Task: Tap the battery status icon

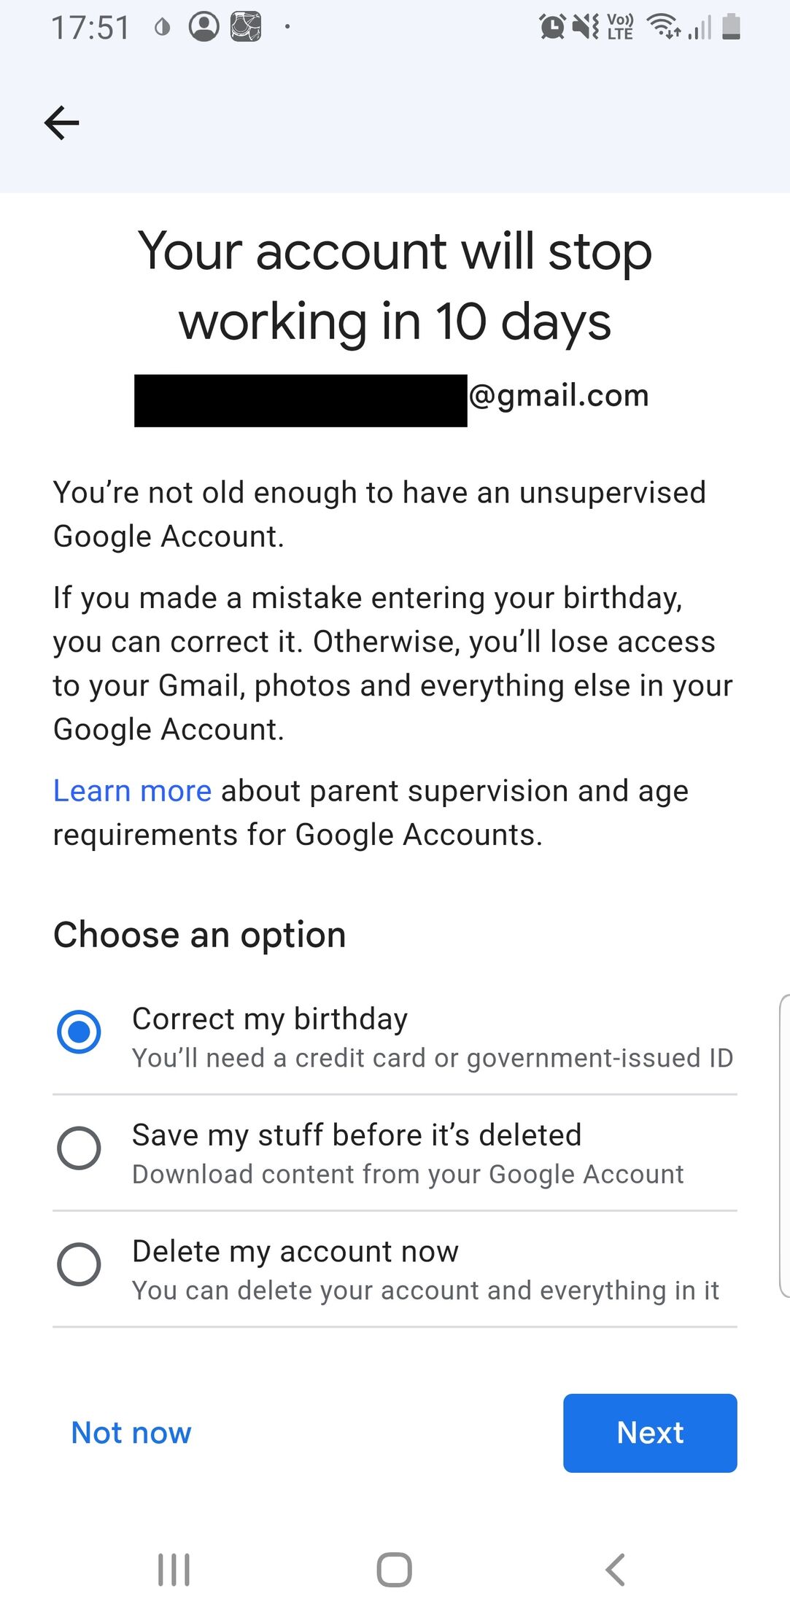Action: pyautogui.click(x=731, y=28)
